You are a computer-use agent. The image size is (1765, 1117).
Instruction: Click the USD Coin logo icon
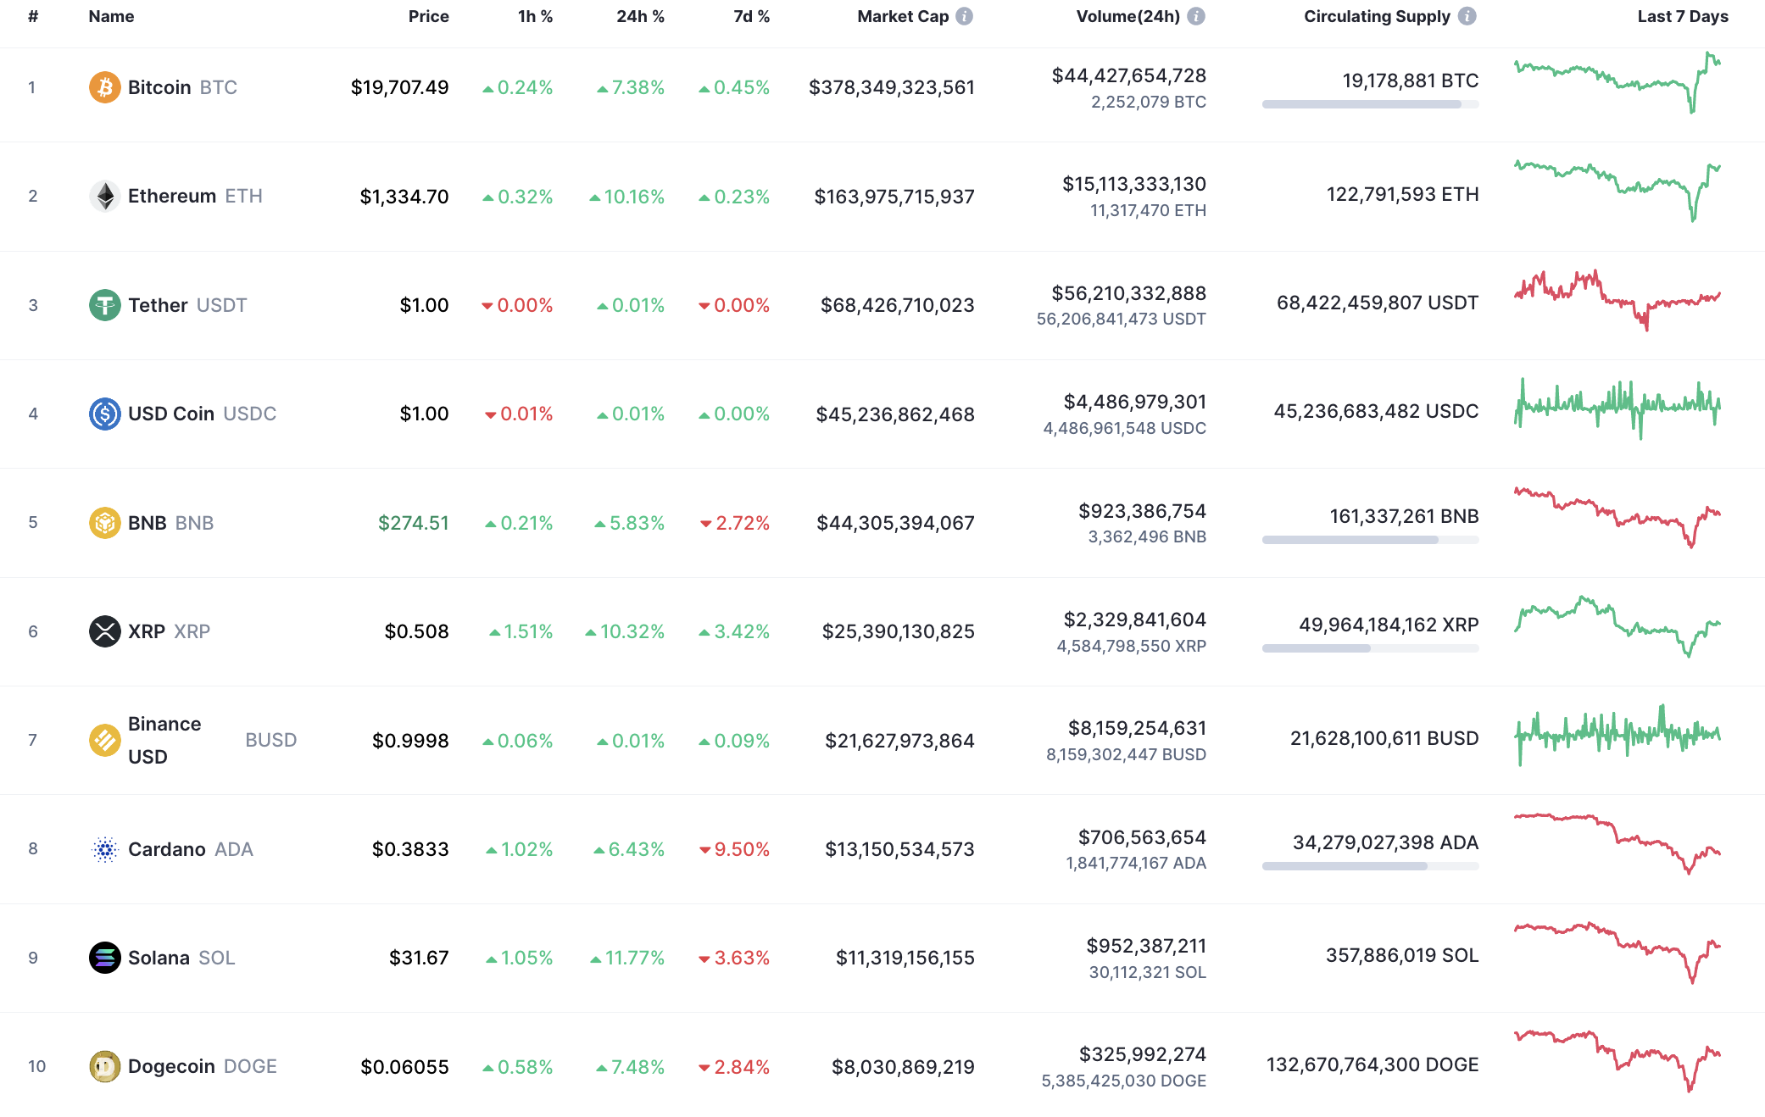point(104,414)
